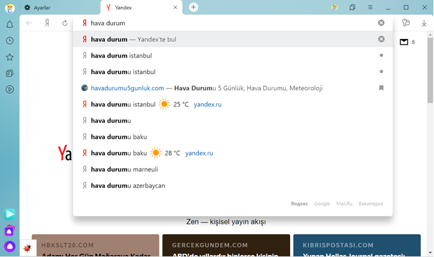The image size is (434, 257).
Task: Remove the 'hava durum — Yandex'te bul' suggestion
Action: click(x=381, y=39)
